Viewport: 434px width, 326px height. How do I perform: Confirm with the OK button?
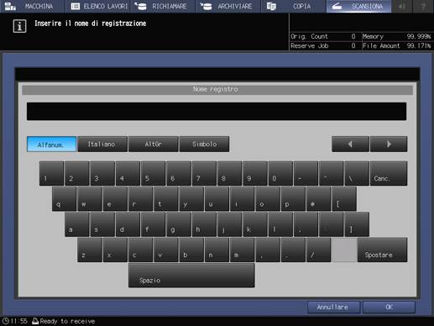coord(389,308)
